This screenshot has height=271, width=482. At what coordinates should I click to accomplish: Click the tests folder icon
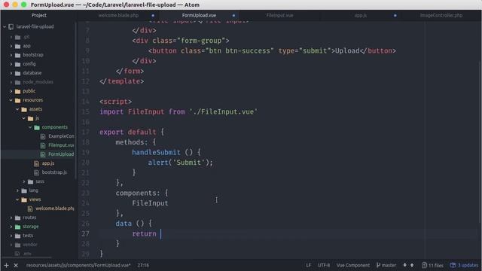(x=18, y=236)
